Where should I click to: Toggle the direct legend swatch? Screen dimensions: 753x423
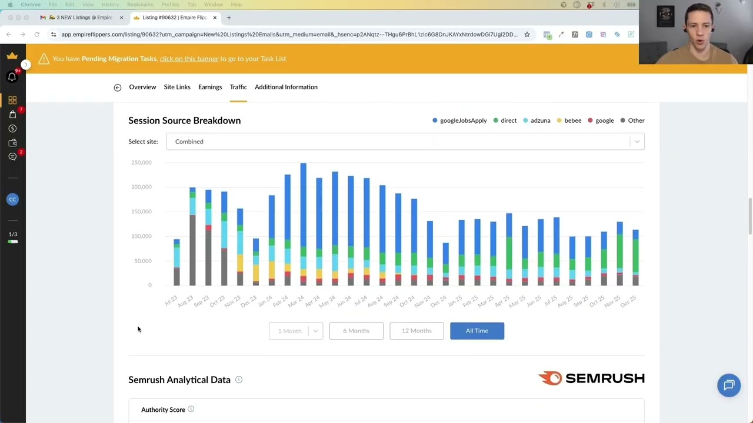point(496,120)
